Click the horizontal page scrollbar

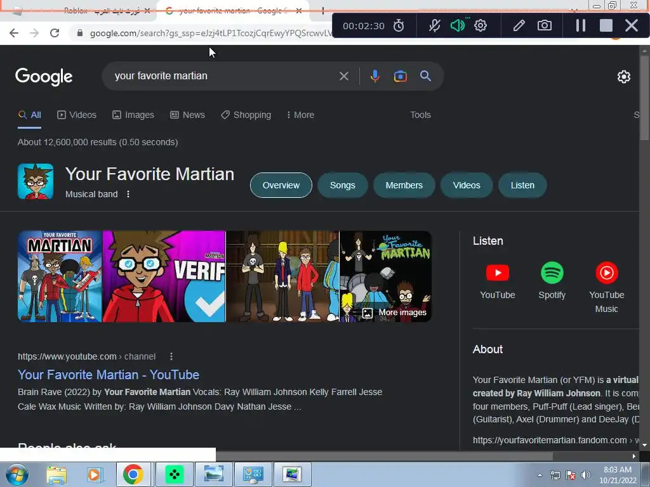[384, 457]
